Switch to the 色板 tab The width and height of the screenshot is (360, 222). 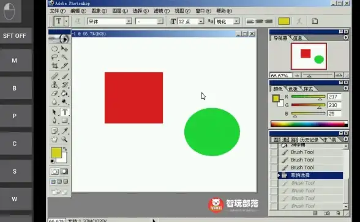tap(293, 89)
